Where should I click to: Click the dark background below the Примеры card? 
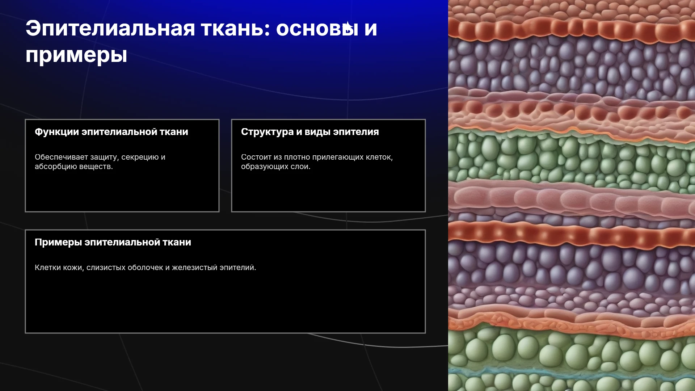[224, 362]
